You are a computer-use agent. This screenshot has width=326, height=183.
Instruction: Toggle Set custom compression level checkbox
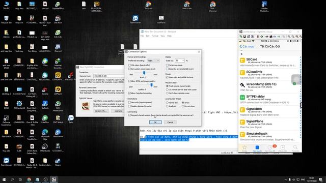point(129,69)
